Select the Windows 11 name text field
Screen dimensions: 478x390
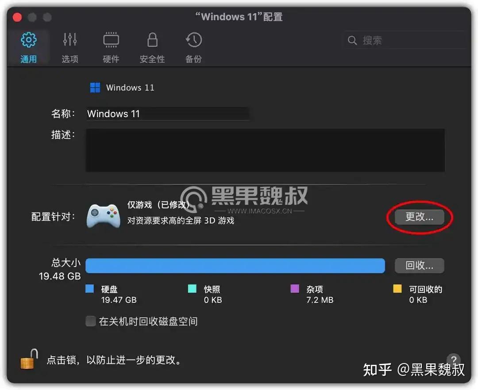tap(168, 114)
